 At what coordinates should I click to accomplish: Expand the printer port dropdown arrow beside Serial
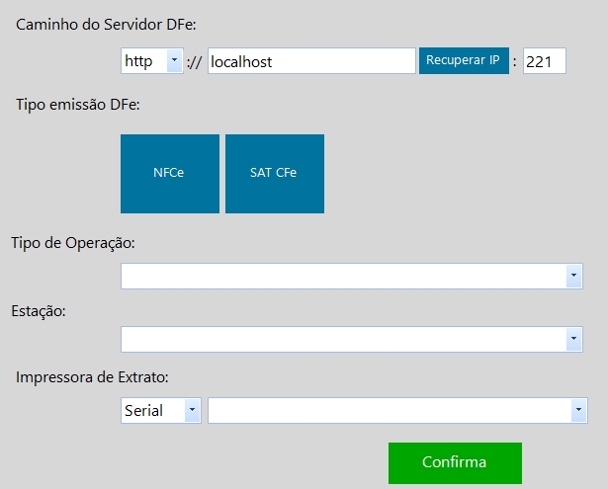pos(579,410)
